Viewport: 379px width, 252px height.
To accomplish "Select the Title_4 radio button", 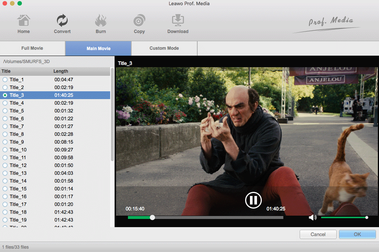I will pos(5,103).
